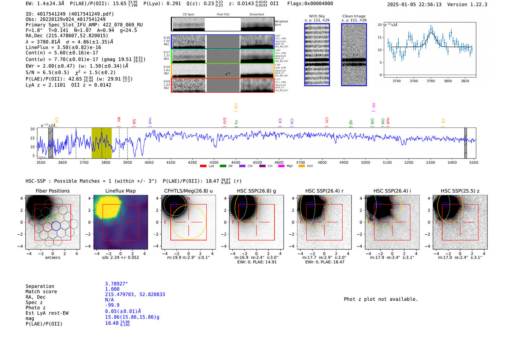Click the With Sky image panel
The height and width of the screenshot is (349, 513).
[x=317, y=55]
